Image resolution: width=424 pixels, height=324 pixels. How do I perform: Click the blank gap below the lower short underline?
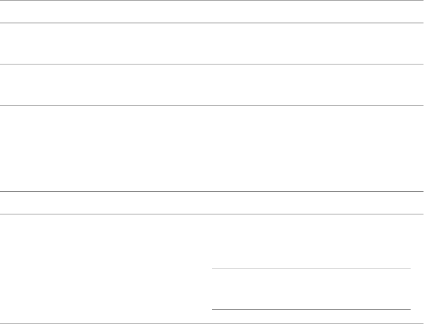coord(311,317)
